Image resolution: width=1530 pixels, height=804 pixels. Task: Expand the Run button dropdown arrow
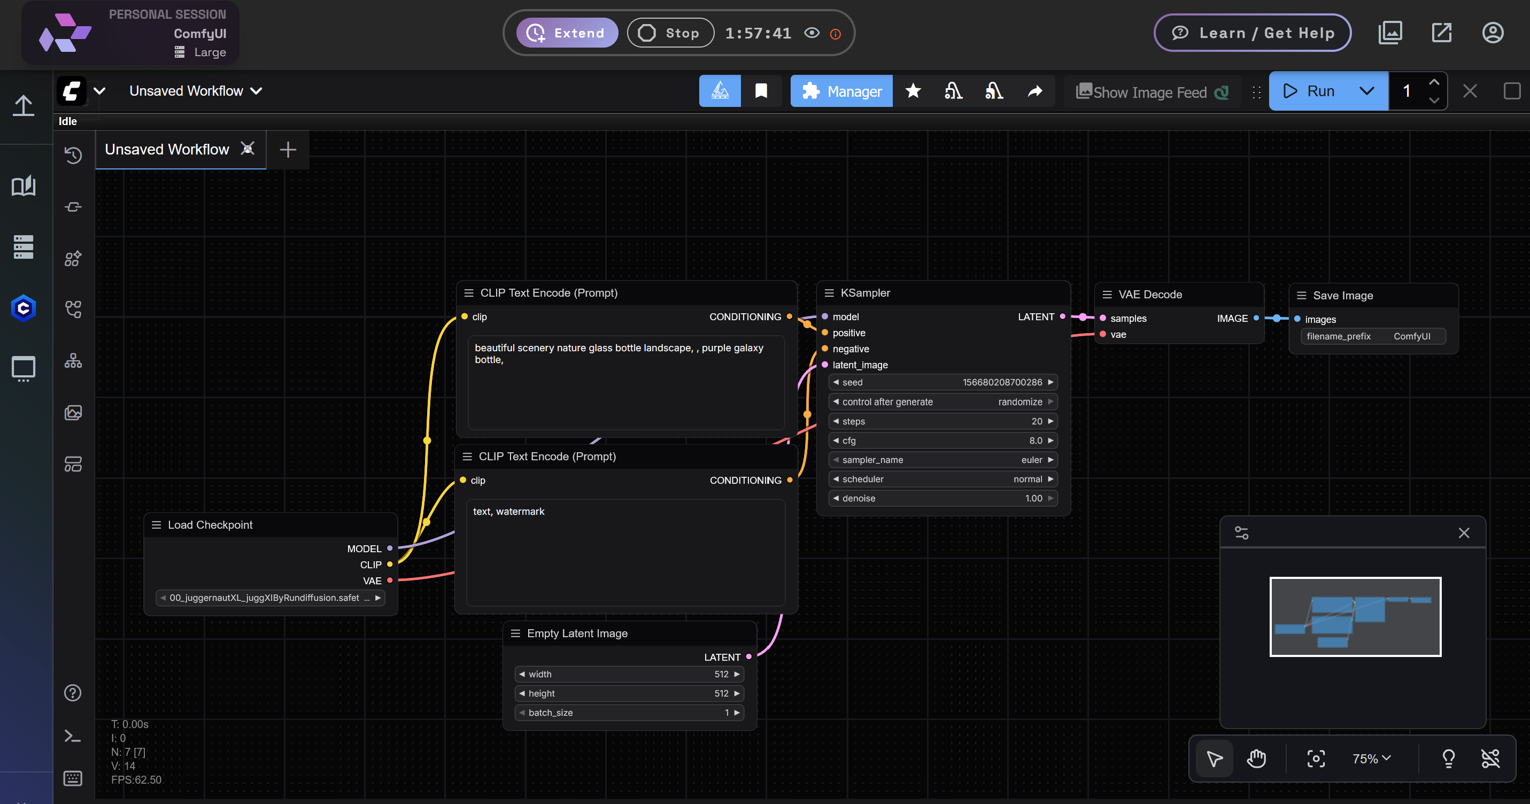coord(1366,91)
